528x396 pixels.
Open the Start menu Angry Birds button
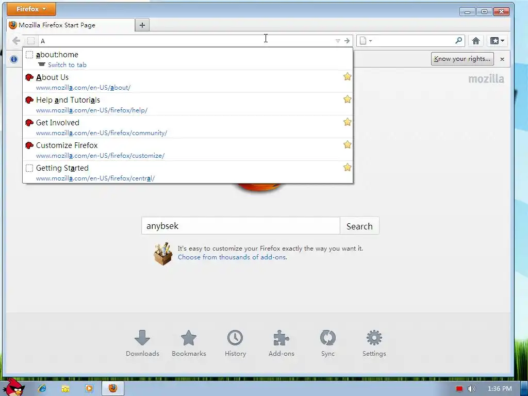tap(14, 388)
